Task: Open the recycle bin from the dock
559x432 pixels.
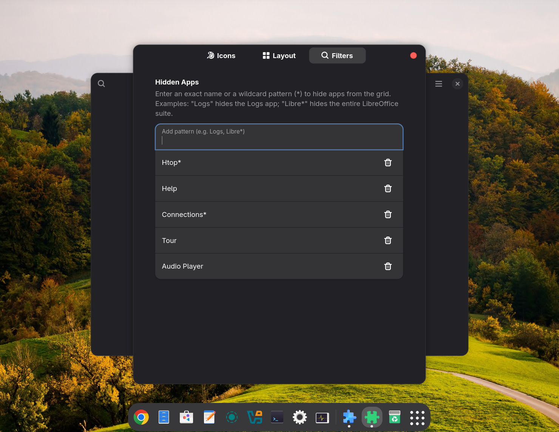Action: tap(394, 417)
